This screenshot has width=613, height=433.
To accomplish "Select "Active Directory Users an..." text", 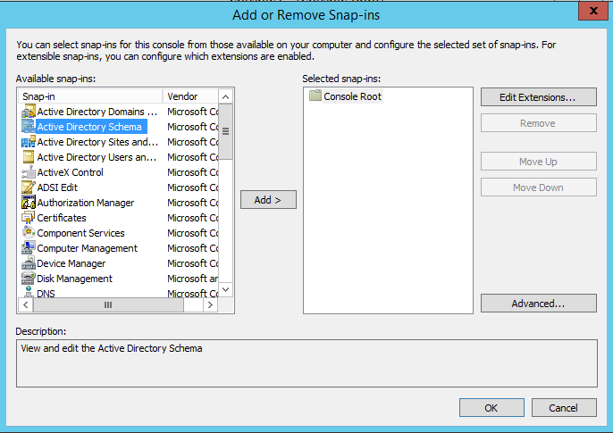I will click(97, 157).
